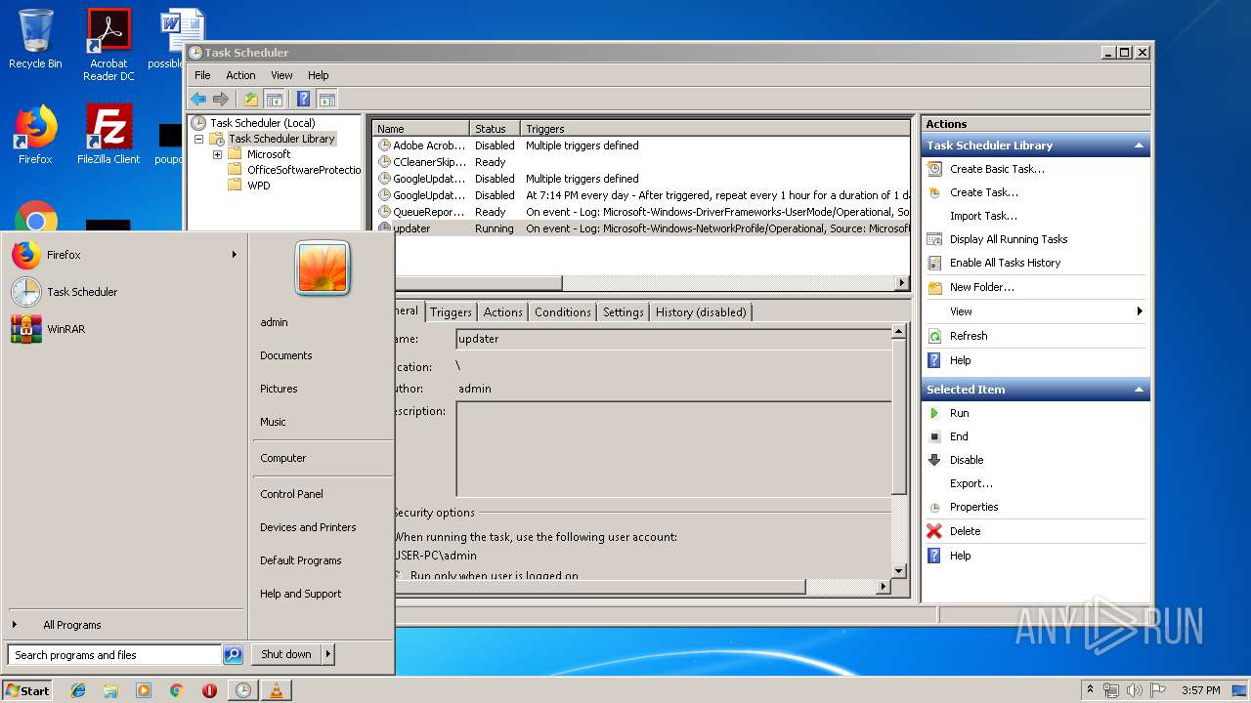The height and width of the screenshot is (703, 1251).
Task: Click the Display All Running Tasks icon
Action: 935,239
